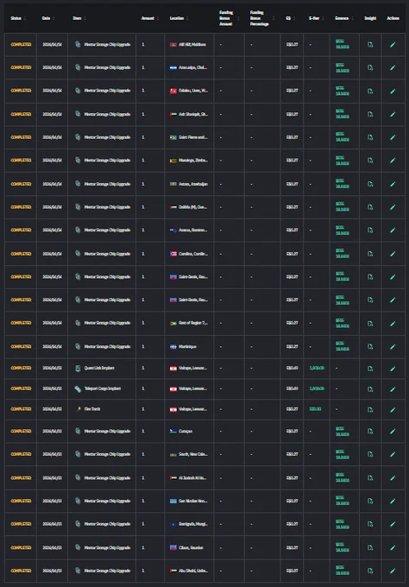Image resolution: width=409 pixels, height=587 pixels.
Task: Open insight for South, New Caledonia row
Action: pos(370,454)
